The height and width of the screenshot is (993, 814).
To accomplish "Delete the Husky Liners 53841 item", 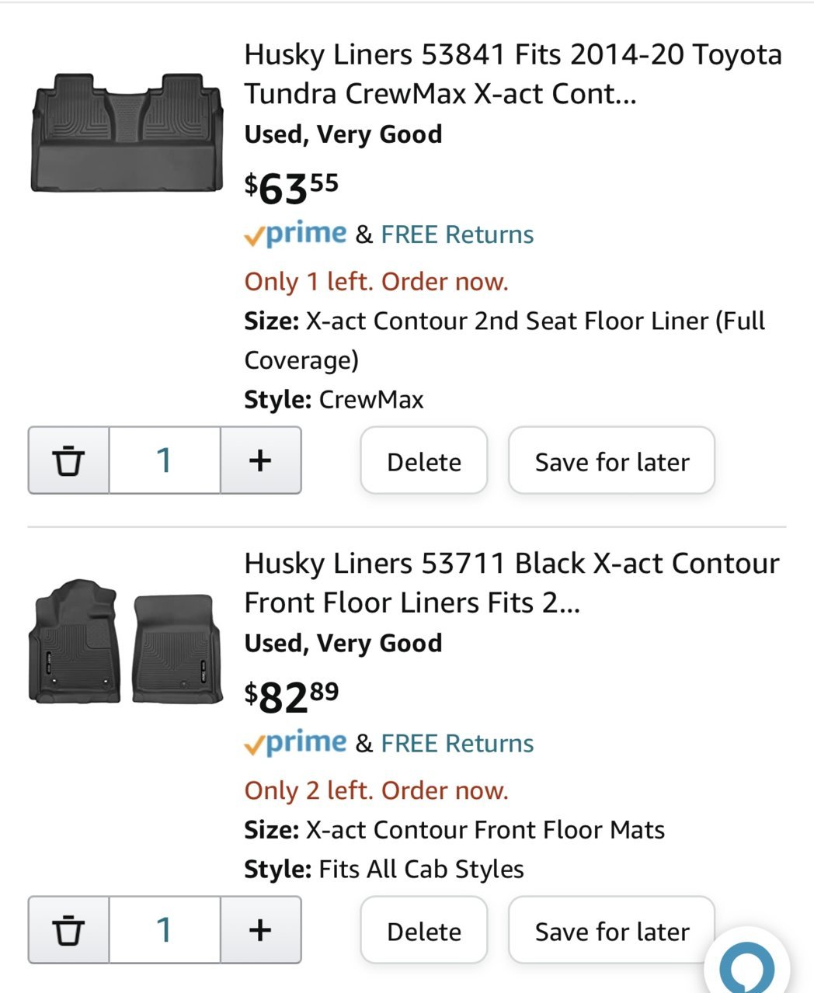I will pyautogui.click(x=424, y=460).
